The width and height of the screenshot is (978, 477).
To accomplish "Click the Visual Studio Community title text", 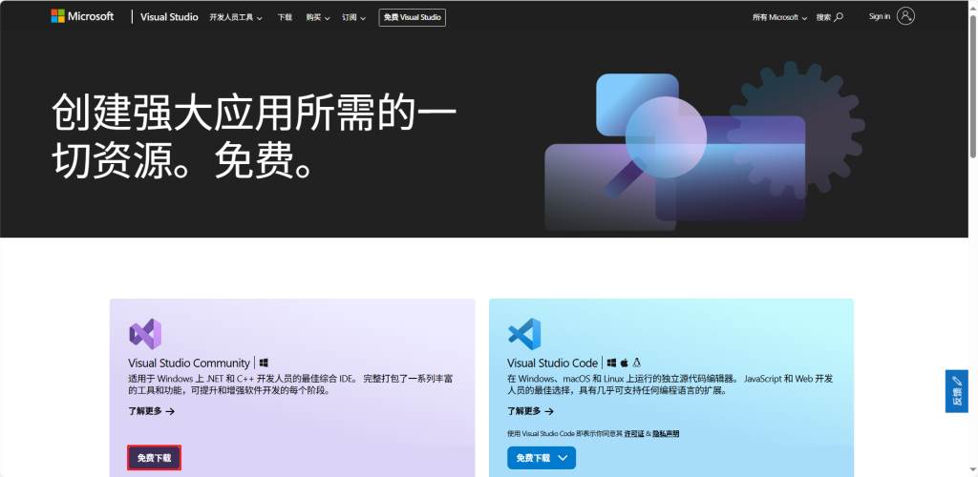I will [x=189, y=363].
